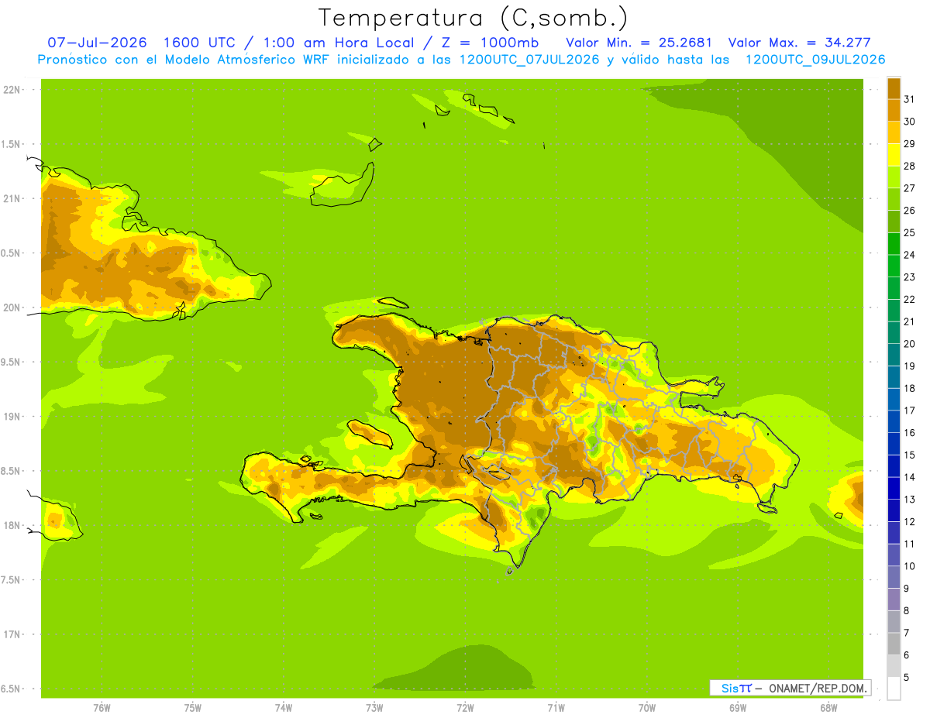Click the "SisTT – ONAMET/REP.DOM." label
The image size is (930, 718).
coord(790,688)
